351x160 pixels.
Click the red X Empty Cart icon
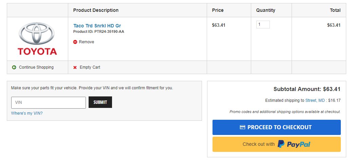coord(75,67)
